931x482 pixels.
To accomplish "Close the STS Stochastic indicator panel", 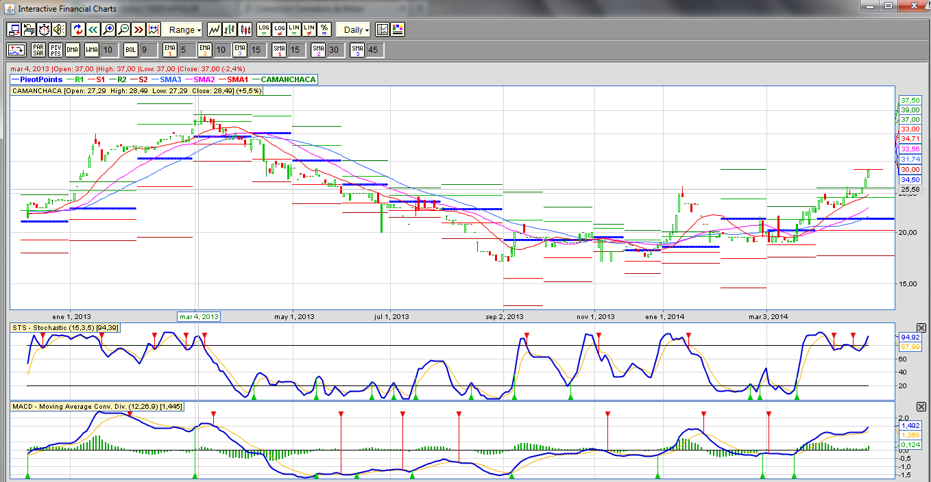I will (921, 328).
